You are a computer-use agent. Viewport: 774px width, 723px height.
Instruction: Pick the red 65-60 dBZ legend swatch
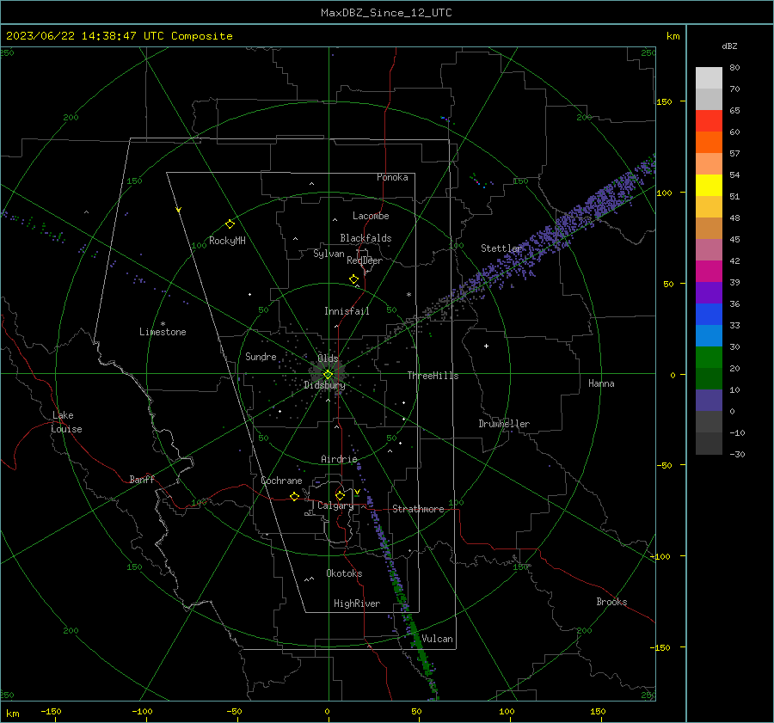[709, 121]
